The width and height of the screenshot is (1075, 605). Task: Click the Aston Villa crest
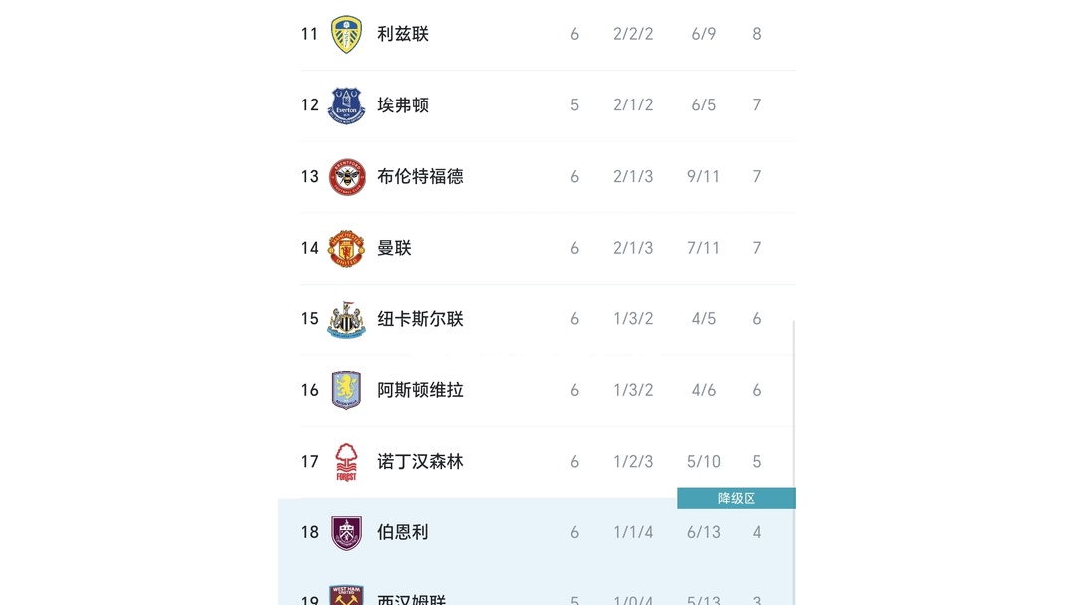345,390
